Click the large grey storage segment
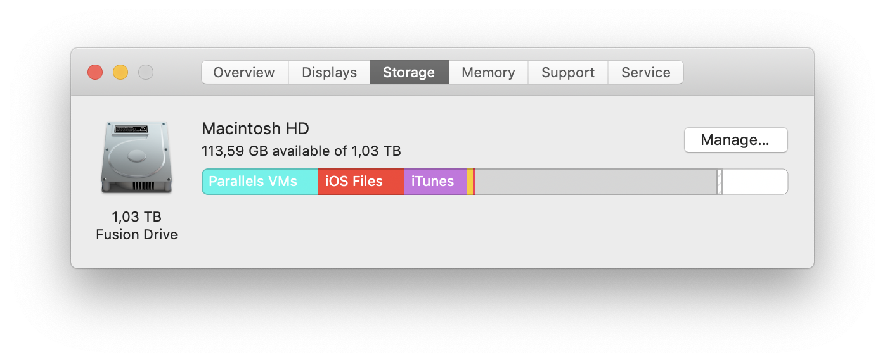 click(x=596, y=182)
